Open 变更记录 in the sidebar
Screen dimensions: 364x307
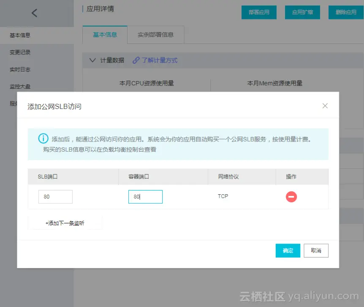20,52
